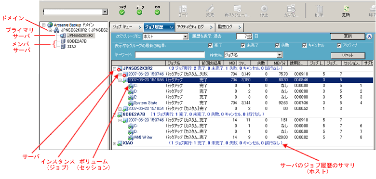
Task: Toggle the 完了 checkbox
Action: [x=211, y=45]
